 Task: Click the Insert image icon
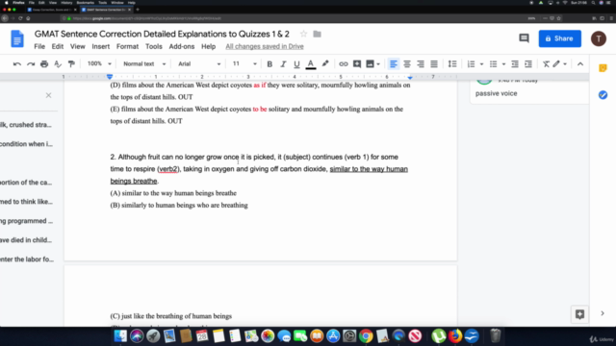pyautogui.click(x=370, y=64)
